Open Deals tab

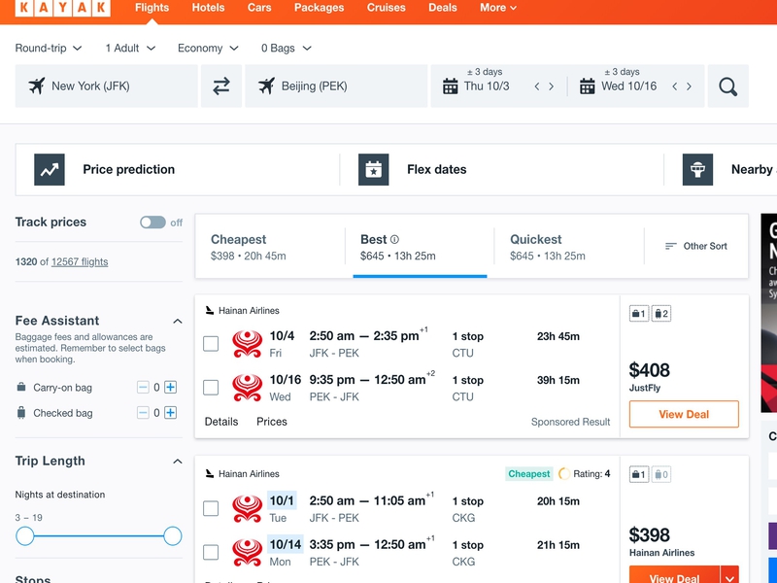(443, 8)
